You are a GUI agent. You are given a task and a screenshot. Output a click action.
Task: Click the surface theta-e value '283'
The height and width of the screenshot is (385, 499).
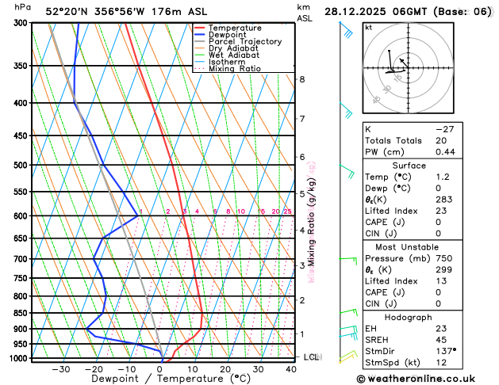[444, 200]
